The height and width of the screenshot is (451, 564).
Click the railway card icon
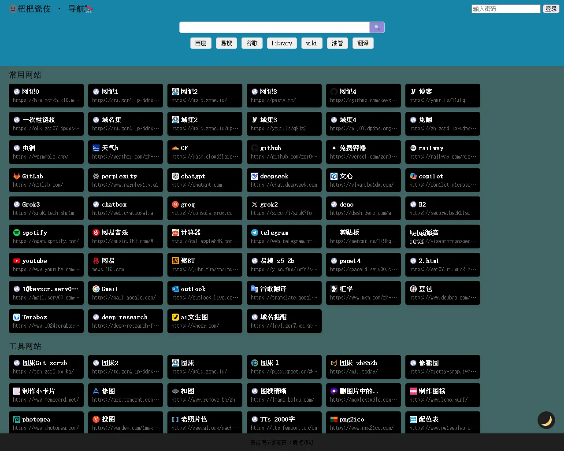[413, 148]
